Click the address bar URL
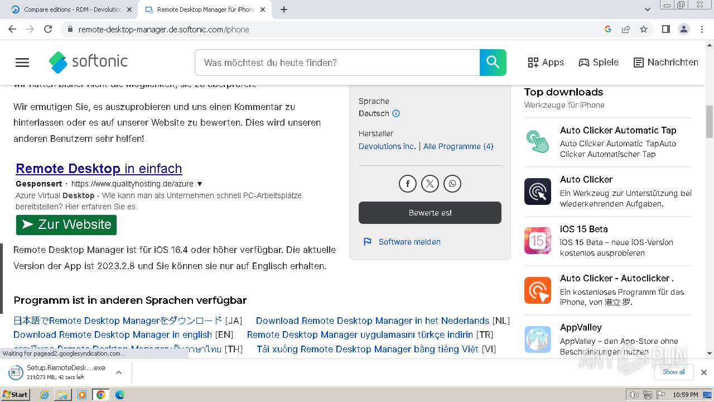The image size is (714, 402). (164, 30)
